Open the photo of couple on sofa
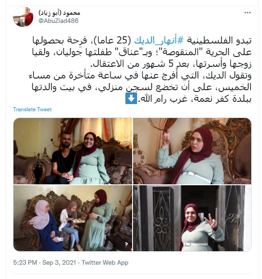 (x=73, y=151)
